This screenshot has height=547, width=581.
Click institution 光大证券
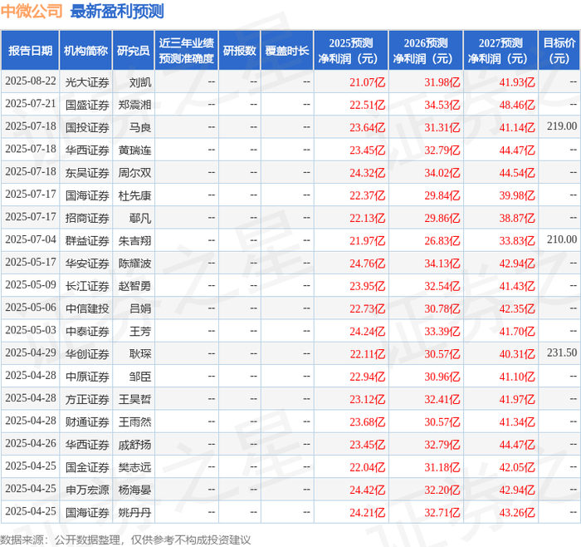pos(87,82)
